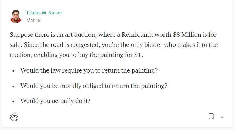
Task: Click the bullet "Would you actually do it?"
Action: click(x=55, y=101)
